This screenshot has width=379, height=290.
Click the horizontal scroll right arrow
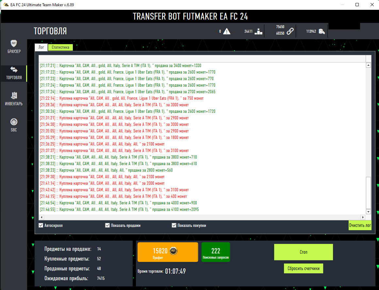[x=363, y=217]
